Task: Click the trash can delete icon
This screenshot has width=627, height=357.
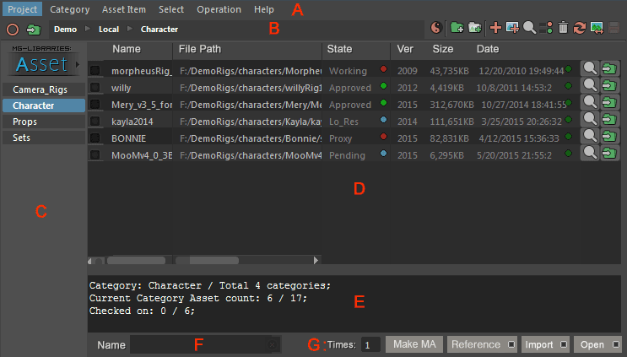Action: (x=563, y=28)
